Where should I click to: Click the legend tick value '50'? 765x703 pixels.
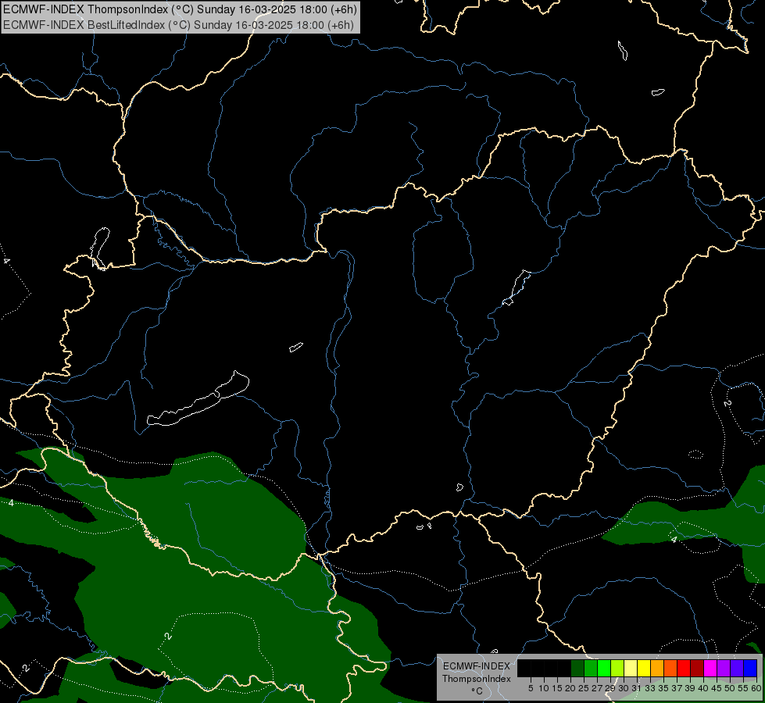coord(730,688)
